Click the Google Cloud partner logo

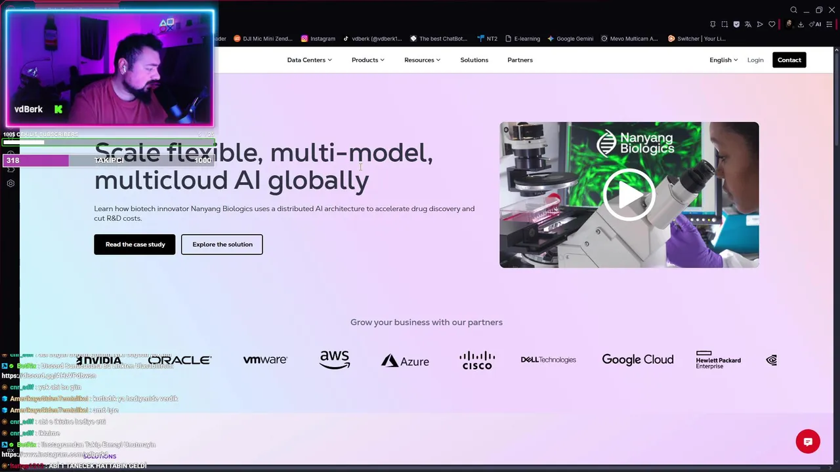(637, 360)
